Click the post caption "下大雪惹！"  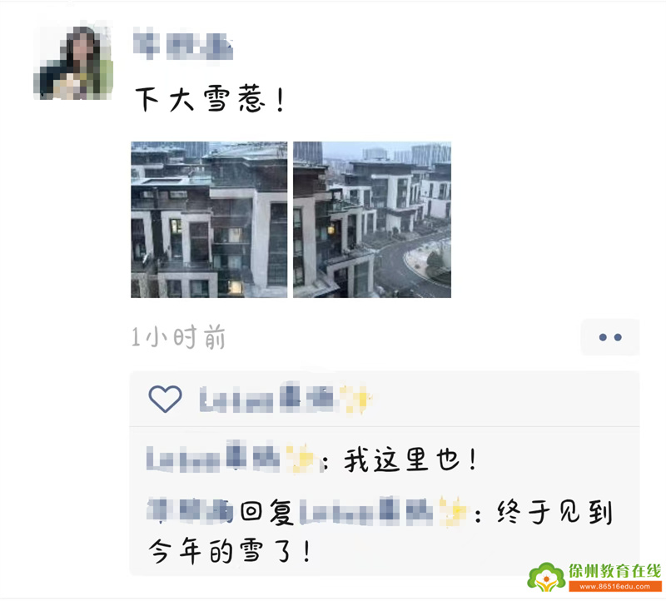(x=210, y=99)
